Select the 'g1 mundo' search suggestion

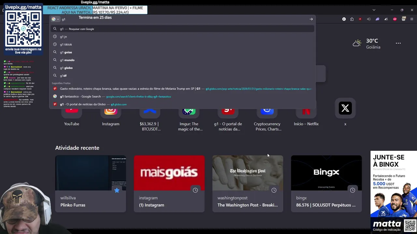pos(182,60)
